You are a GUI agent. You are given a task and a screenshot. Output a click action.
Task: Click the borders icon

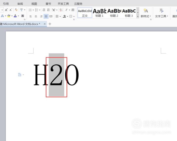[71, 16]
